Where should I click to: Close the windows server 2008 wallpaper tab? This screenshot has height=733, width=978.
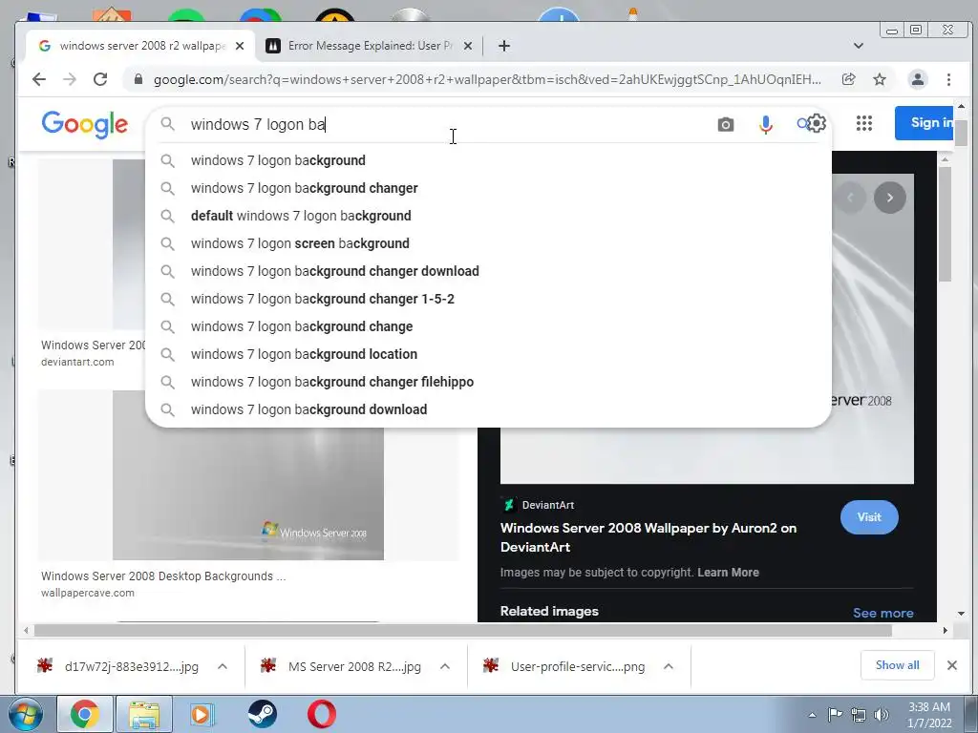[240, 46]
